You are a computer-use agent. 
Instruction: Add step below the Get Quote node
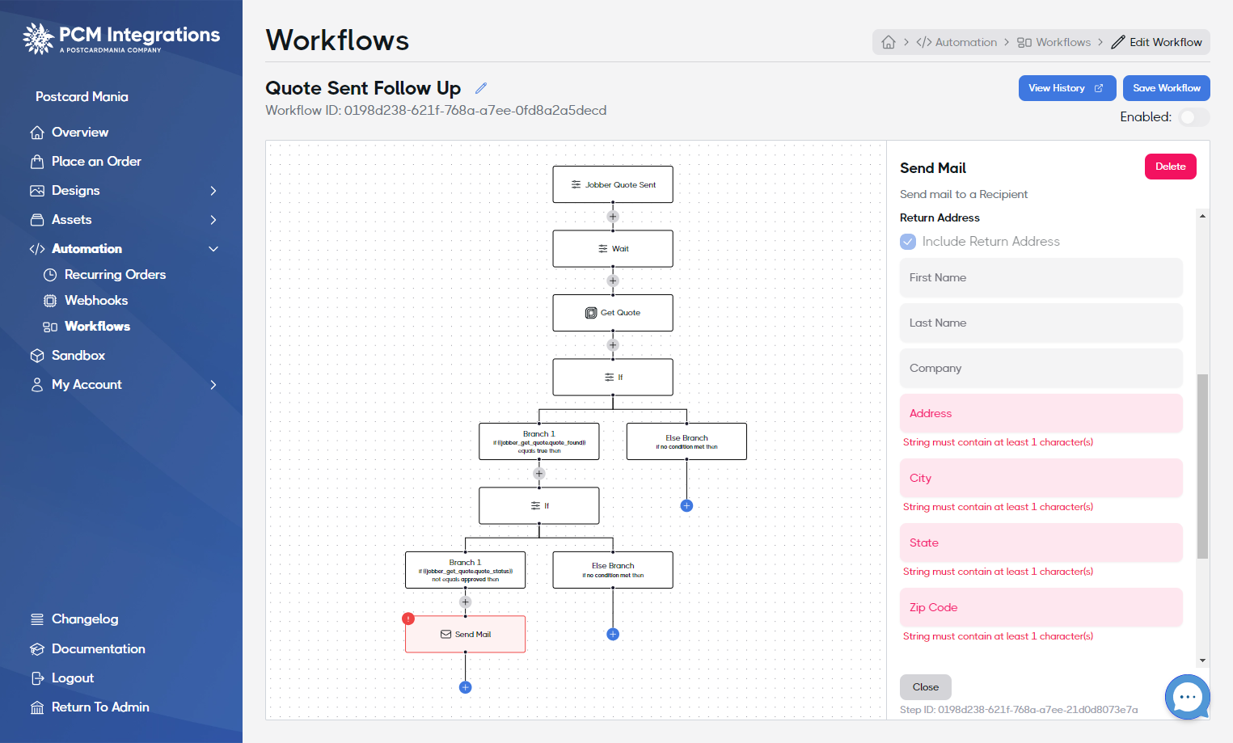(613, 345)
